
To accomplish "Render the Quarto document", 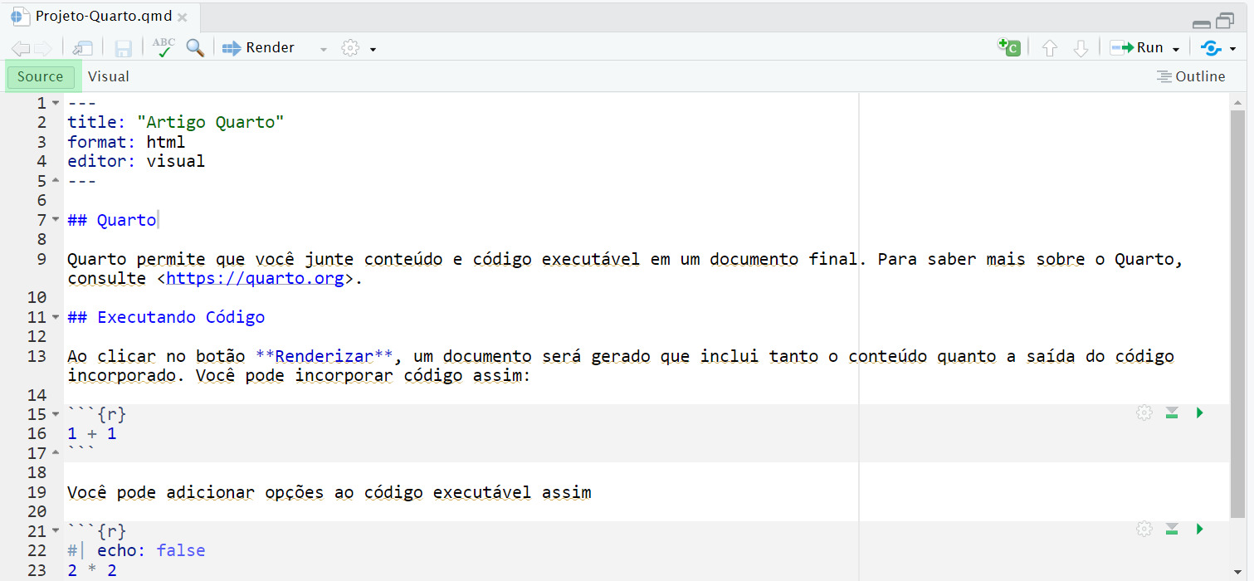I will tap(258, 48).
